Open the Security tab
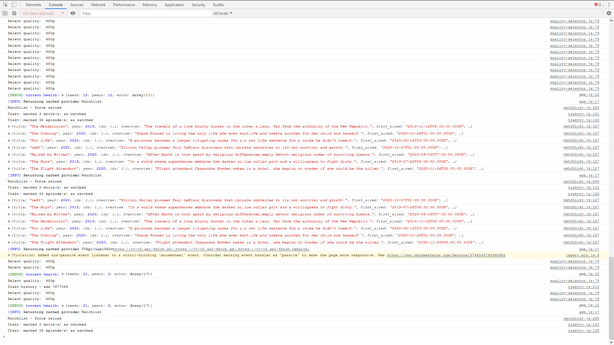Screen dimensions: 614x345 click(x=199, y=4)
